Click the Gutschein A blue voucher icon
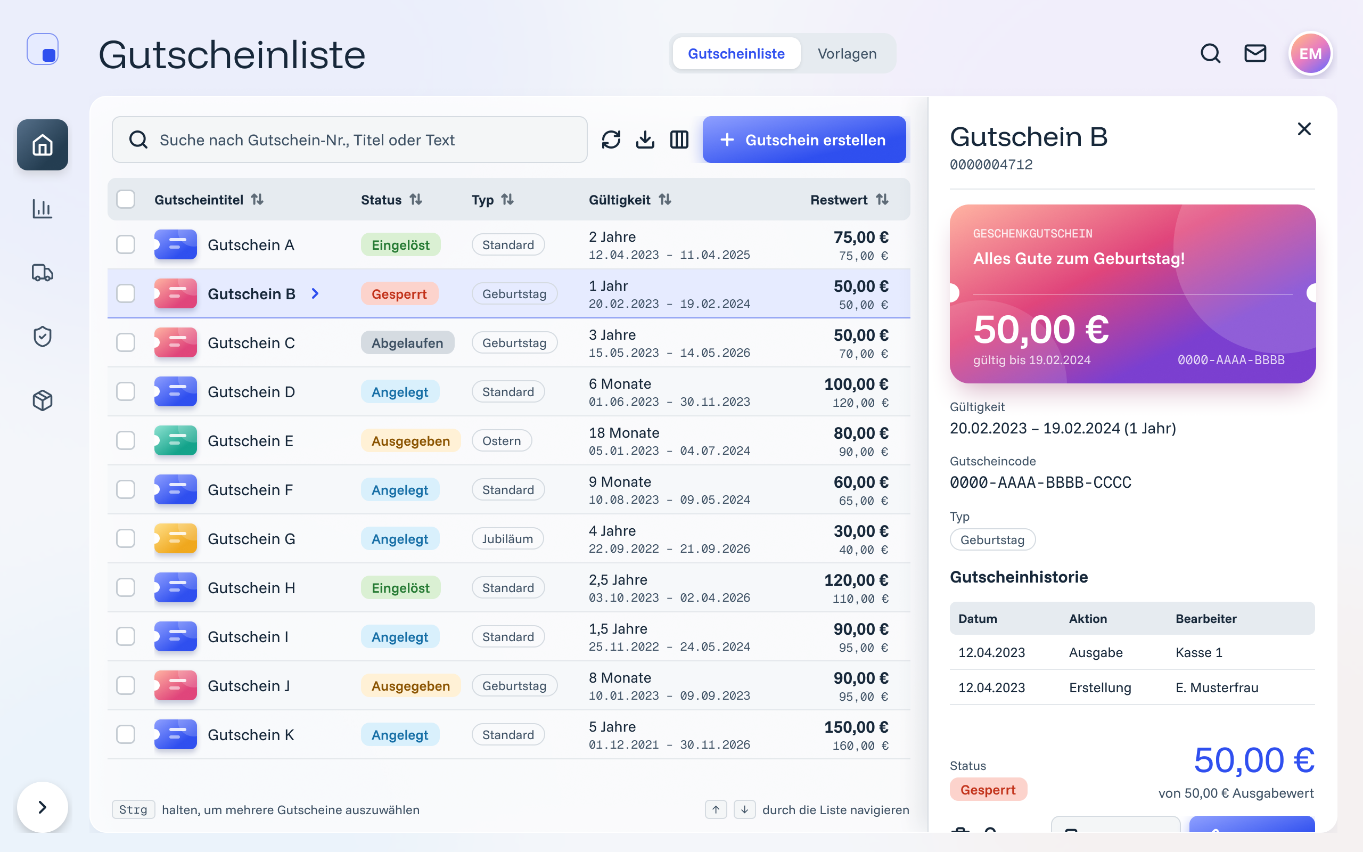1363x852 pixels. 176,244
